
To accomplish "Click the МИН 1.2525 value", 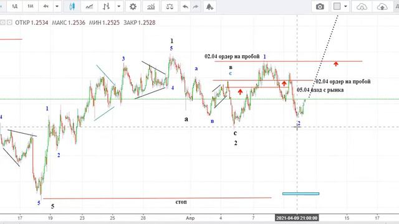I will (x=104, y=22).
